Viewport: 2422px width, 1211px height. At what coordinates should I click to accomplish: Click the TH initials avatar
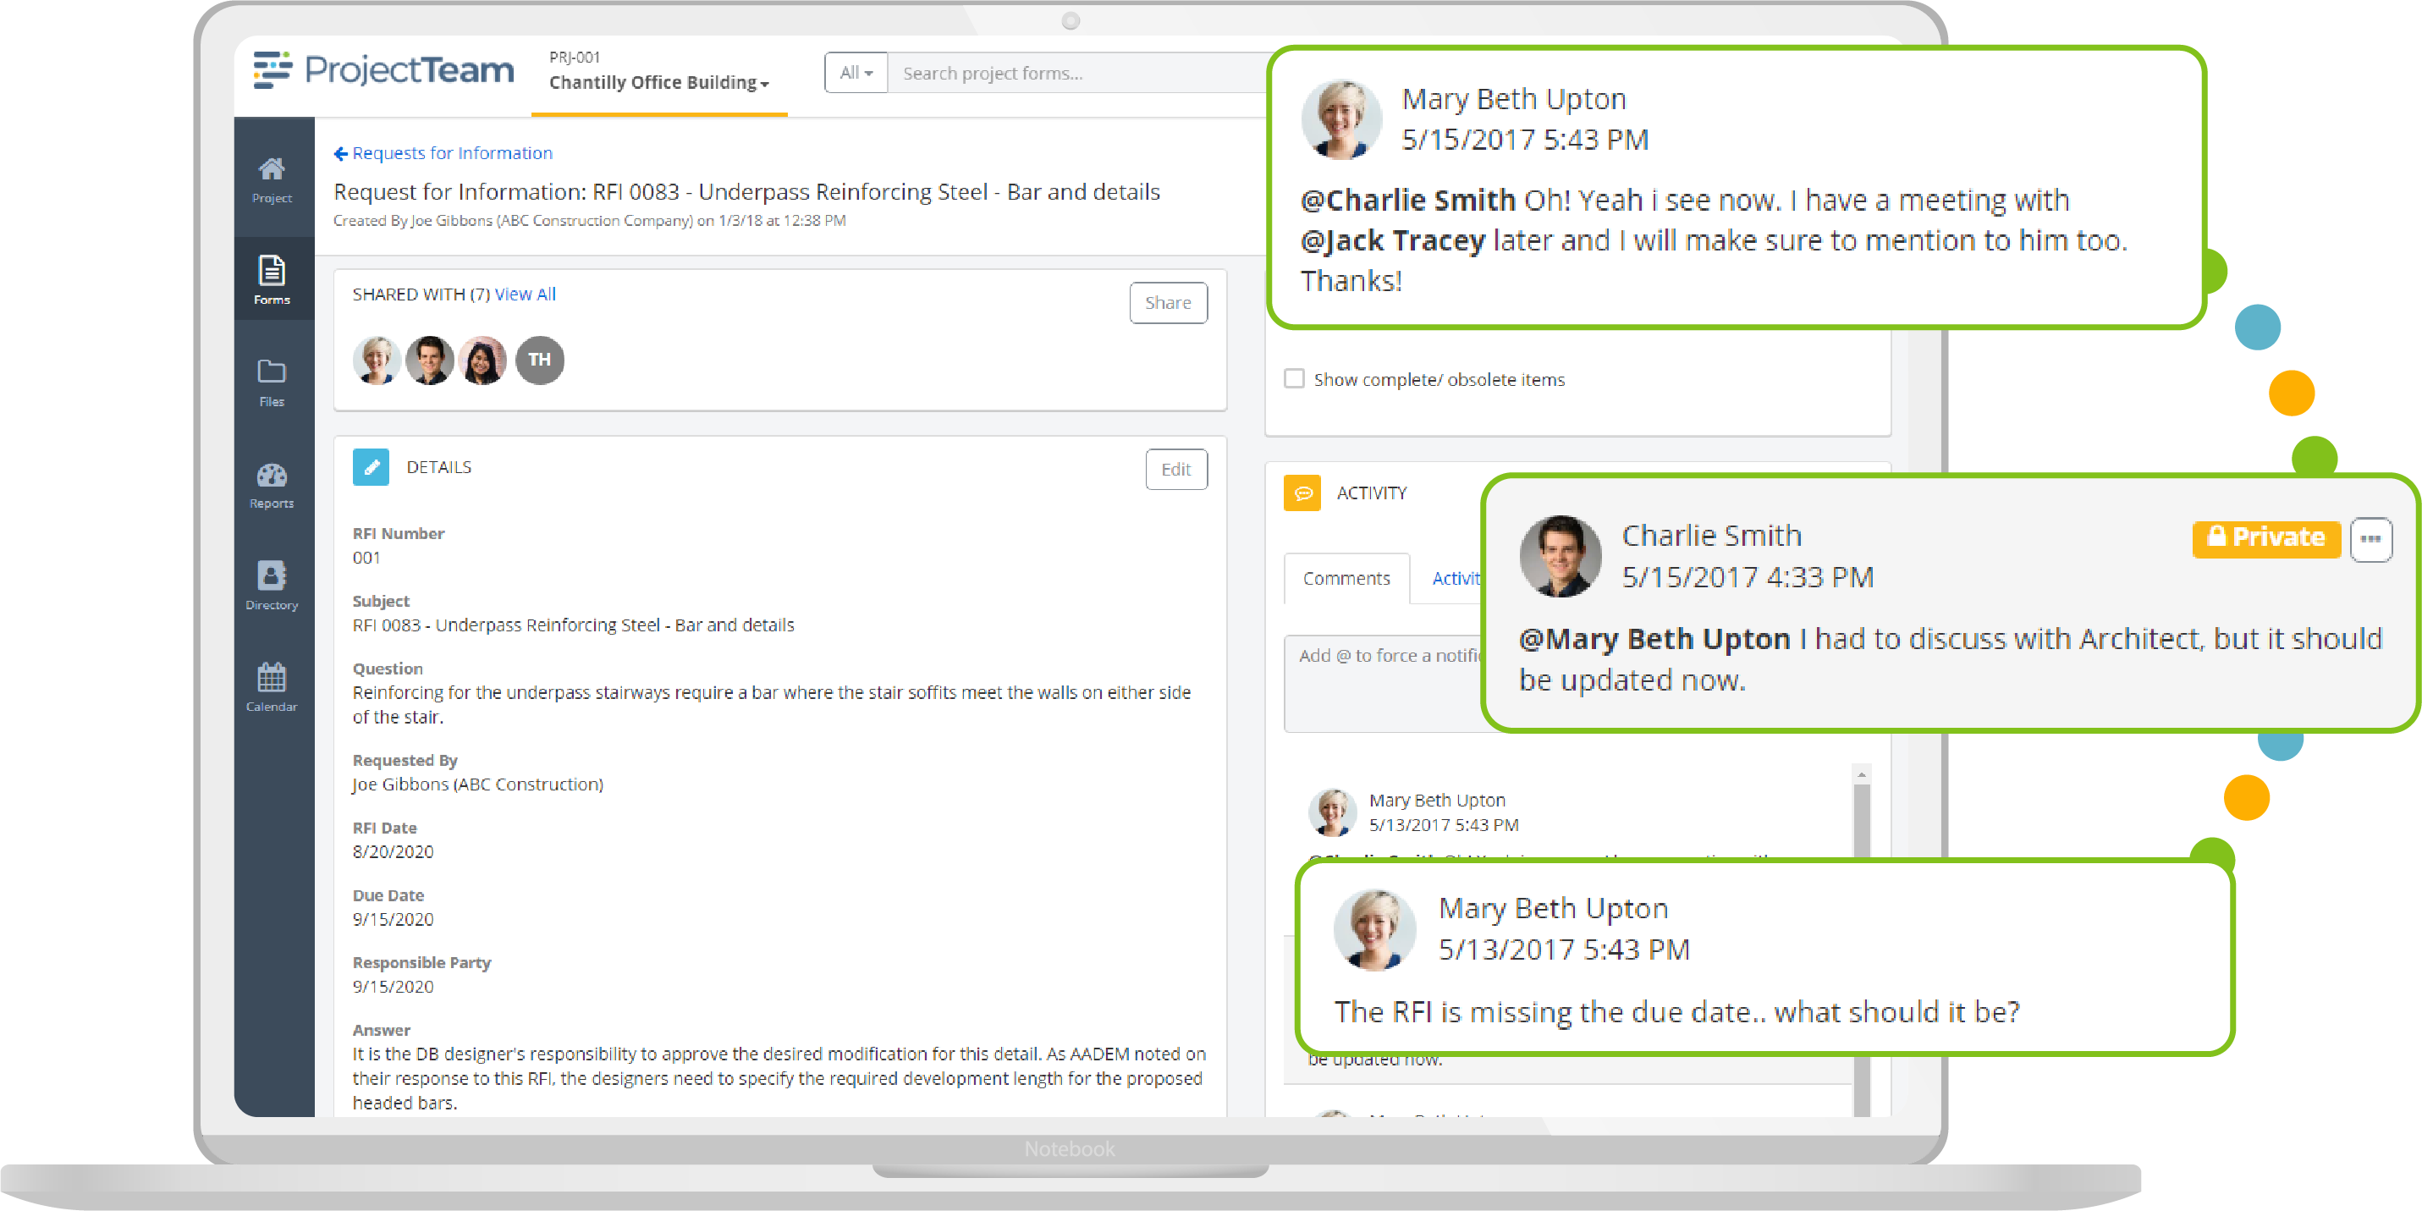pyautogui.click(x=540, y=361)
